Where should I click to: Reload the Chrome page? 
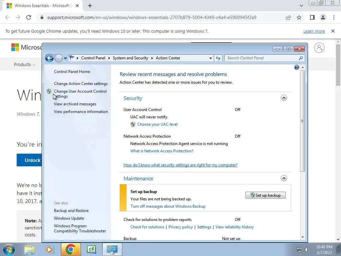click(29, 17)
